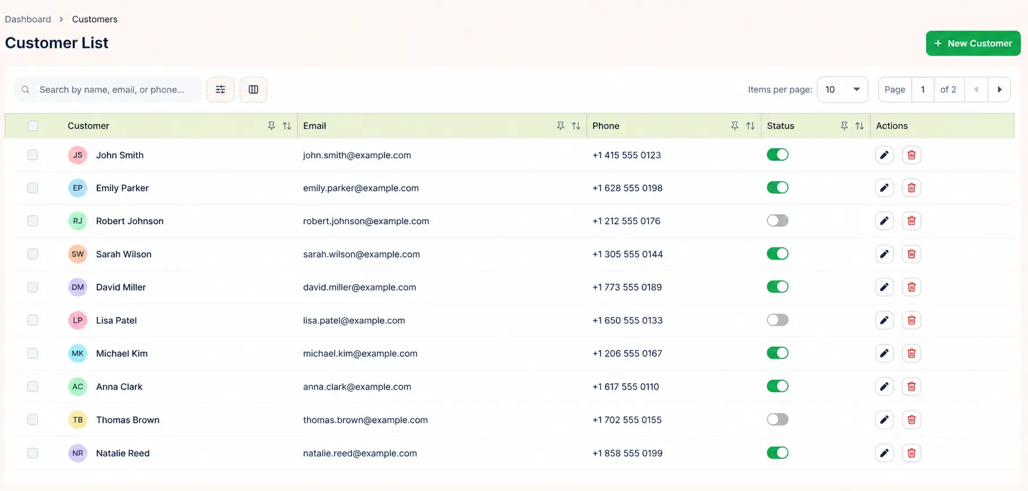Click the Customers breadcrumb
This screenshot has width=1028, height=491.
[x=95, y=19]
